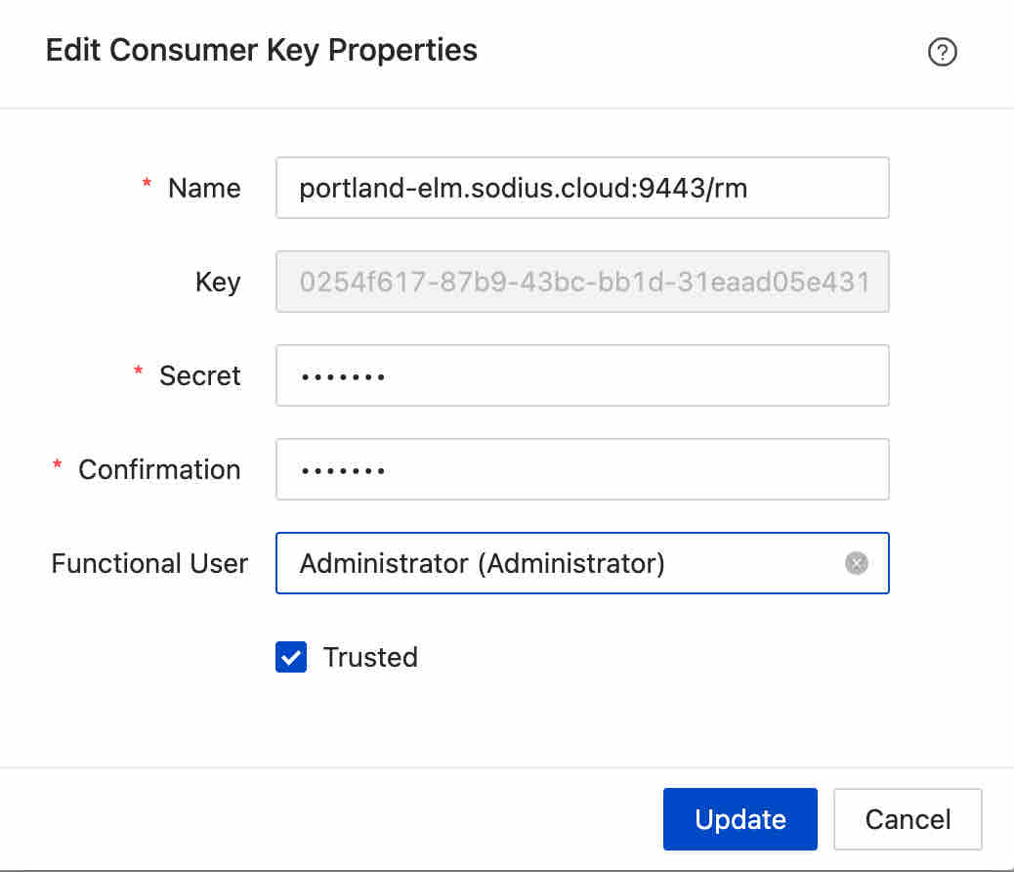Clear the Functional User field with x icon
1014x872 pixels.
[856, 563]
